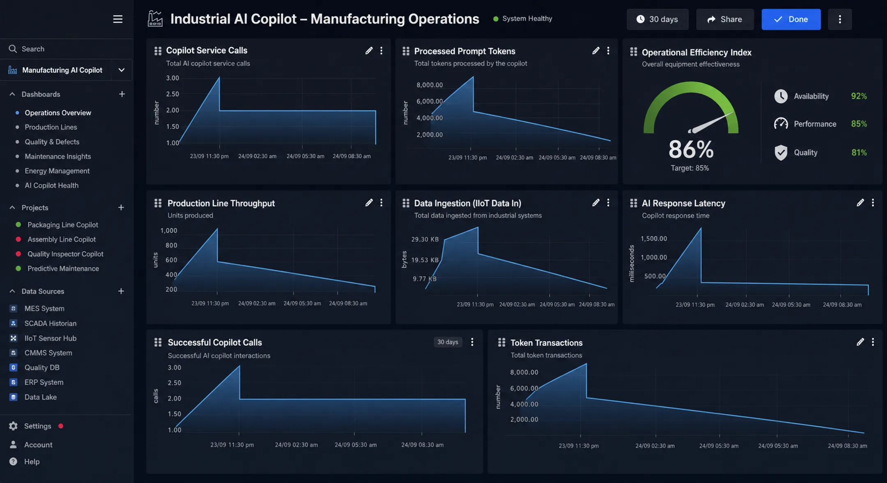The width and height of the screenshot is (887, 483).
Task: Click the Share button
Action: tap(725, 19)
